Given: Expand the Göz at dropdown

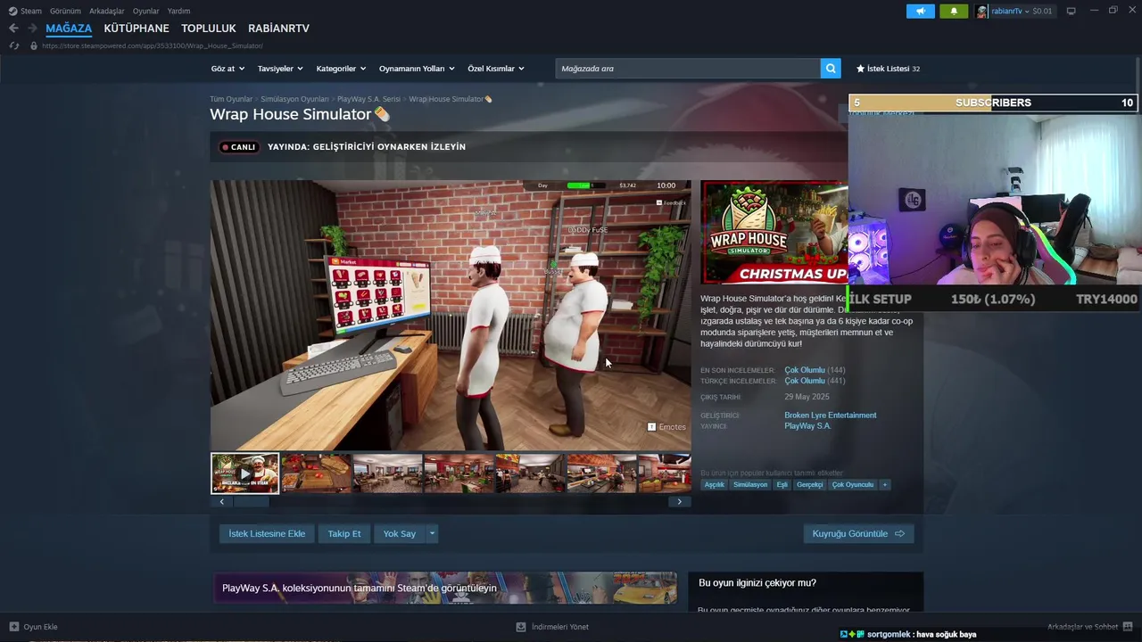Looking at the screenshot, I should point(228,69).
